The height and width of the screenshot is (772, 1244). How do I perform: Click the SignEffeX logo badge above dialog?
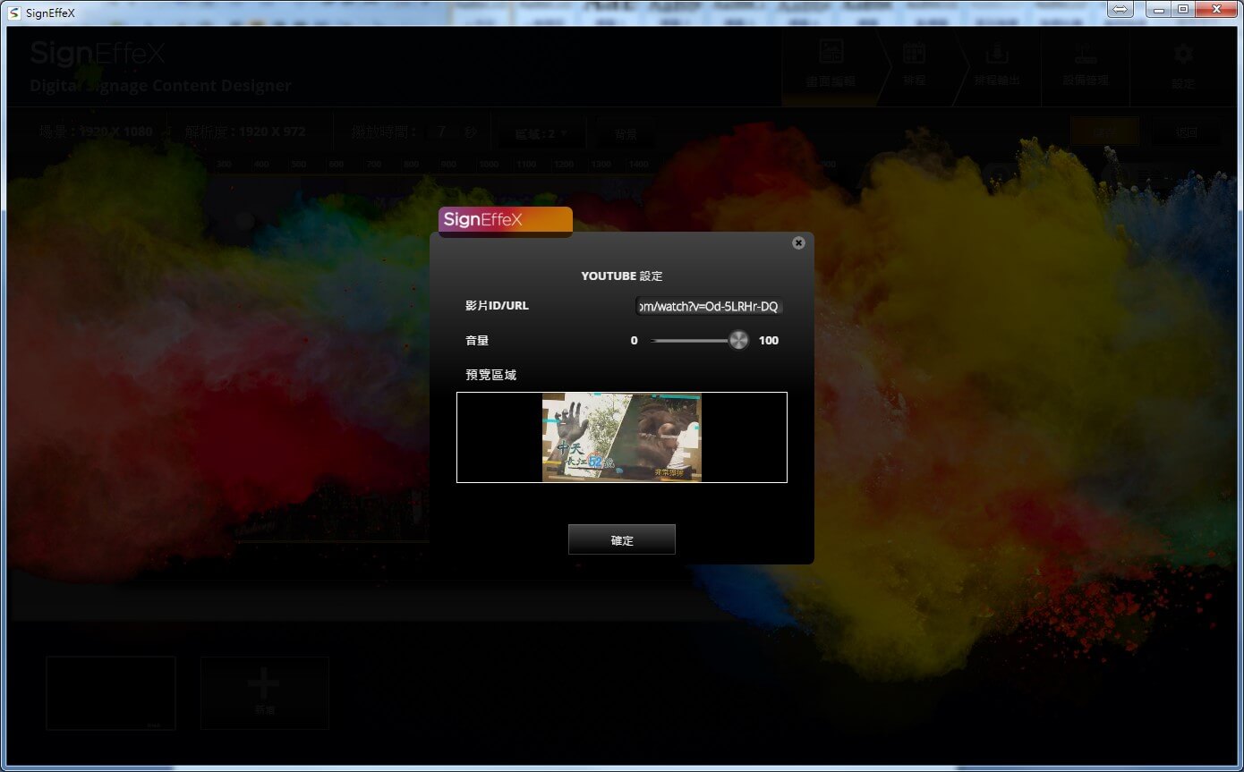(505, 221)
